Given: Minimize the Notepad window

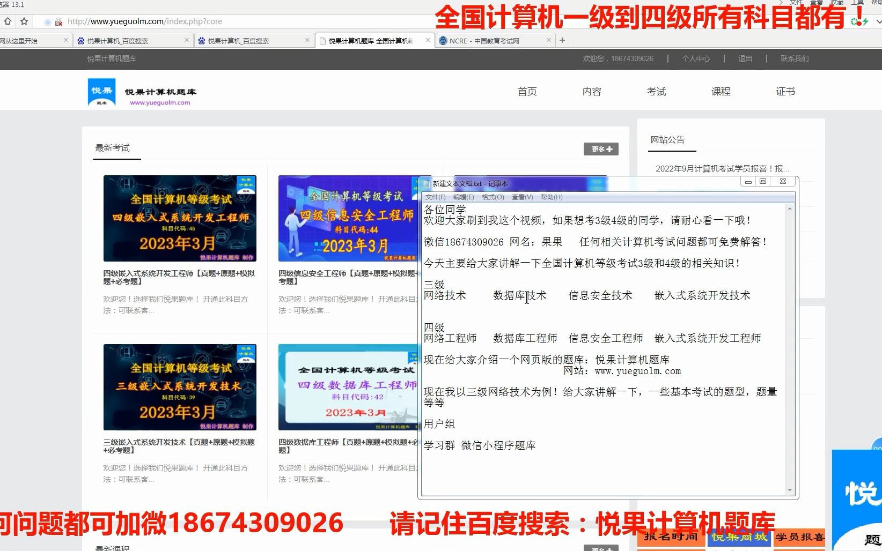Looking at the screenshot, I should coord(748,182).
